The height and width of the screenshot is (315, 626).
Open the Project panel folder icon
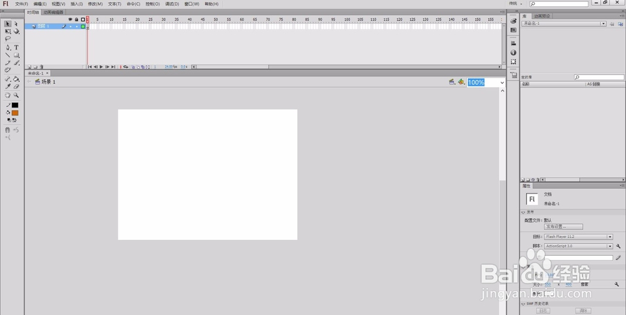[x=513, y=75]
